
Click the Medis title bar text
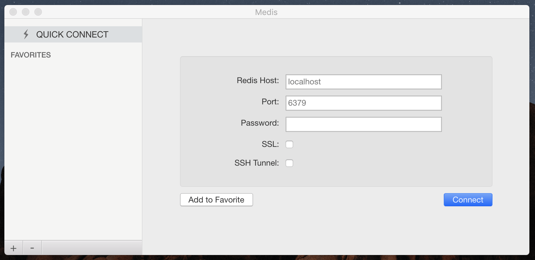pyautogui.click(x=266, y=12)
